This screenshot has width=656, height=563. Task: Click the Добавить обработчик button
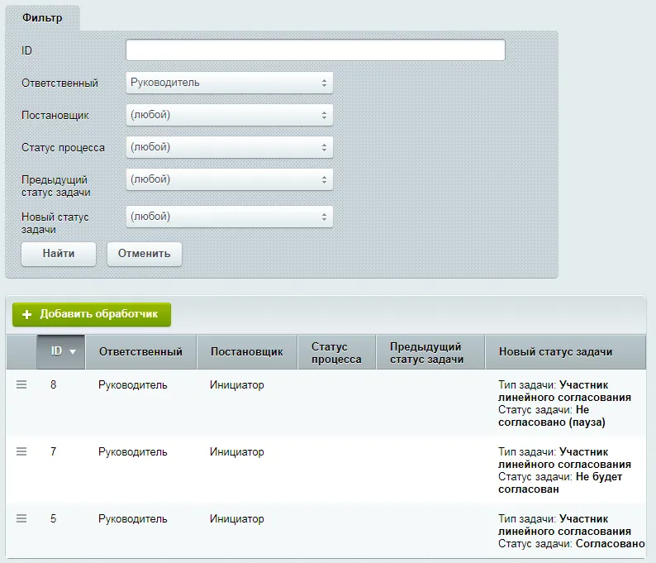click(92, 314)
